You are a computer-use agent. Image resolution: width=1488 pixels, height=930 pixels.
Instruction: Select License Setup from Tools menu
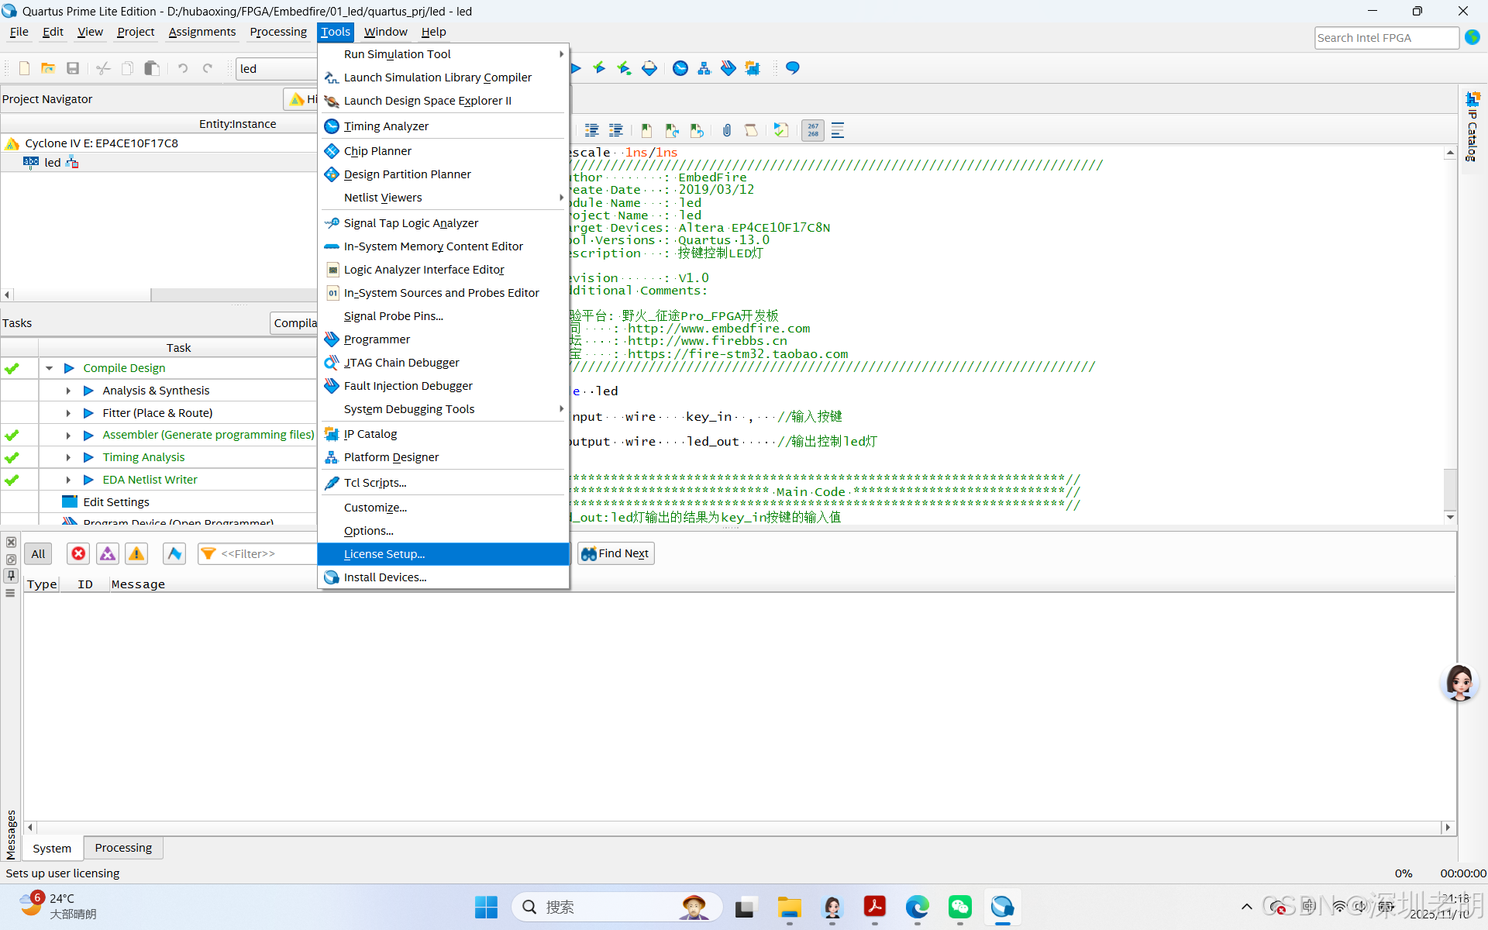coord(384,553)
